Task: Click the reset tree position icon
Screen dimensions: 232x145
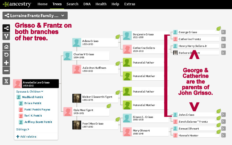Action: point(6,54)
